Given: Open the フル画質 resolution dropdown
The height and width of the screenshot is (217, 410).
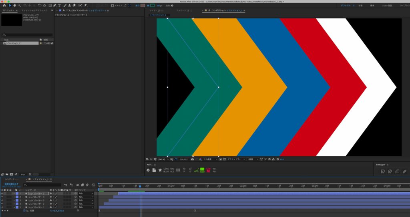Looking at the screenshot, I should (x=210, y=159).
